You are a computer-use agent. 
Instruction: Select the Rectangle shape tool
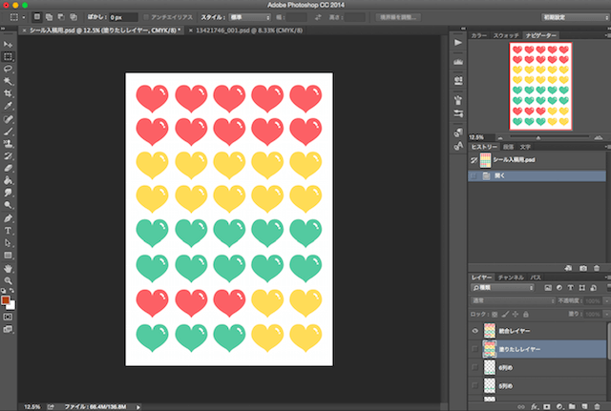[8, 256]
